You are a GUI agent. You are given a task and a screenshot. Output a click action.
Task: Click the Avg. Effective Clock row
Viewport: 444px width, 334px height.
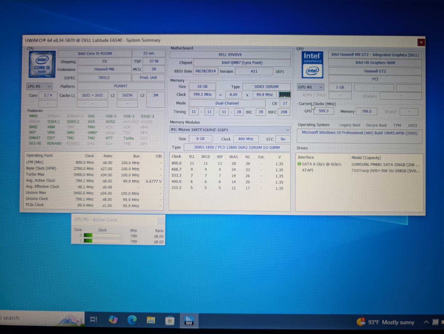pyautogui.click(x=94, y=187)
